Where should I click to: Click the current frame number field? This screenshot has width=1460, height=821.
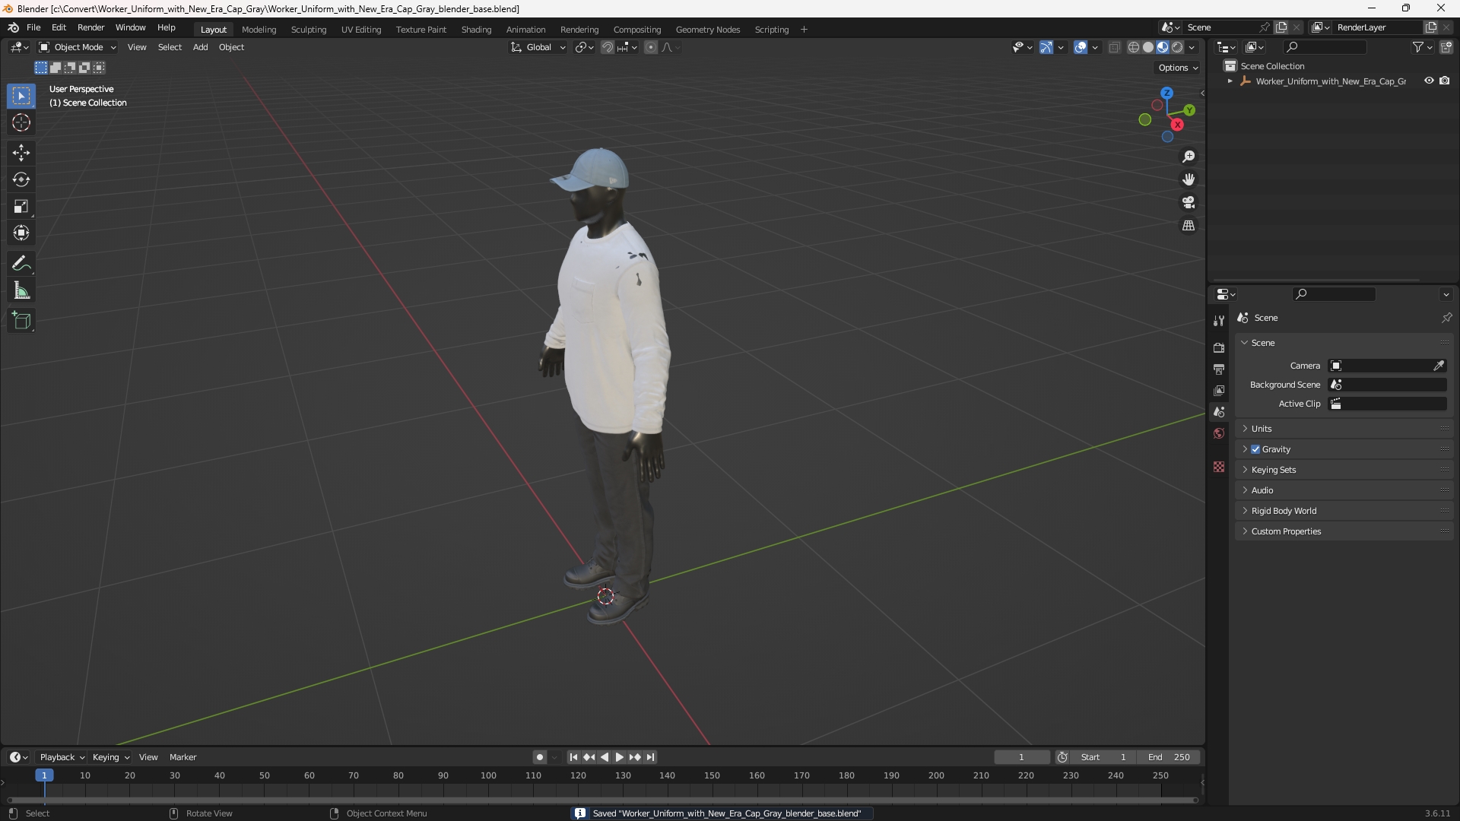coord(1021,757)
